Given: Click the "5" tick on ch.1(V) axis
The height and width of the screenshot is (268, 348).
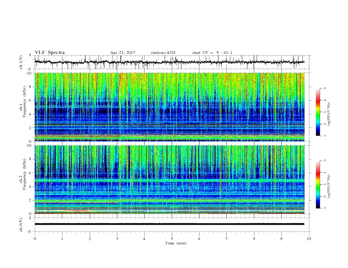Looking at the screenshot, I should coord(30,56).
